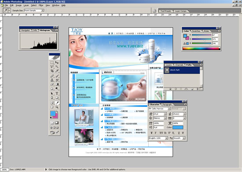Open the font family dropdown
This screenshot has width=242, height=172.
(x=159, y=109)
